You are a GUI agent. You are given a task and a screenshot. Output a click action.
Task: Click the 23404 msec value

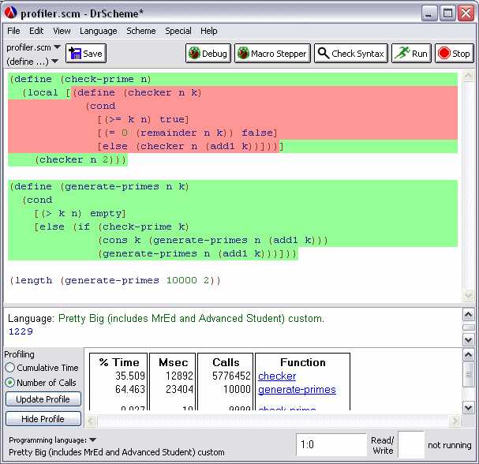[179, 389]
